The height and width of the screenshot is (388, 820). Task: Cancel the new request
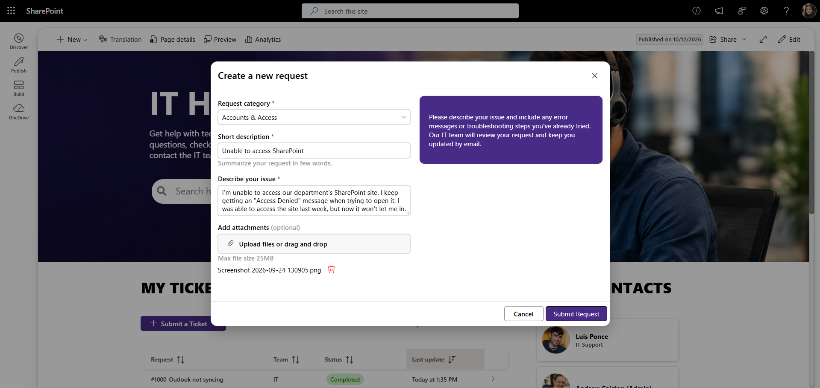pyautogui.click(x=523, y=314)
